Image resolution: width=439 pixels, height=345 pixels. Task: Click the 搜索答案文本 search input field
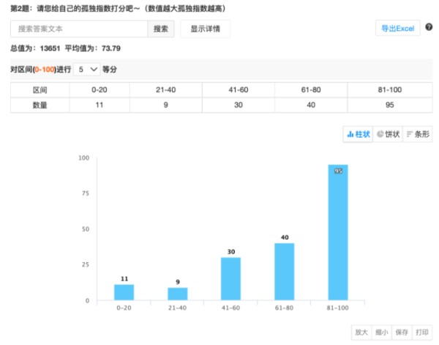79,29
